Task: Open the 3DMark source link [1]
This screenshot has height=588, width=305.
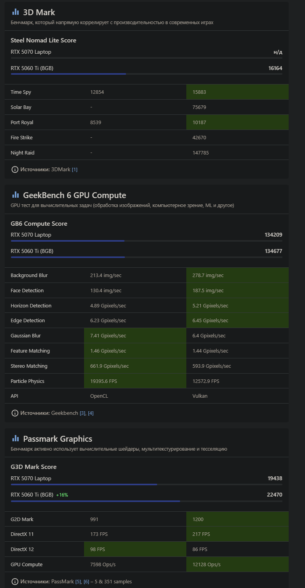Action: click(x=75, y=169)
